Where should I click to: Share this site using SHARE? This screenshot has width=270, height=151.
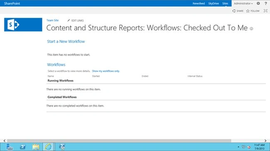pyautogui.click(x=238, y=11)
